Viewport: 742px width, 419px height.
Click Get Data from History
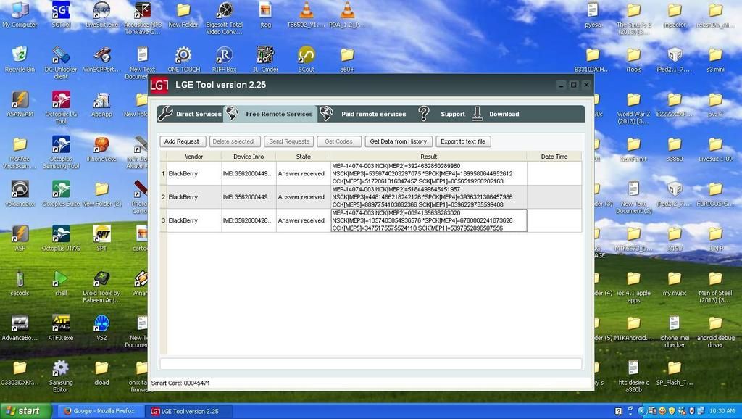pos(399,141)
